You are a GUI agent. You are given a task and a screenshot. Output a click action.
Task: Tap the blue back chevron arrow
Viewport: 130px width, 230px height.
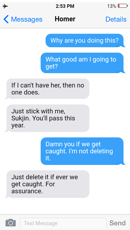(x=6, y=19)
